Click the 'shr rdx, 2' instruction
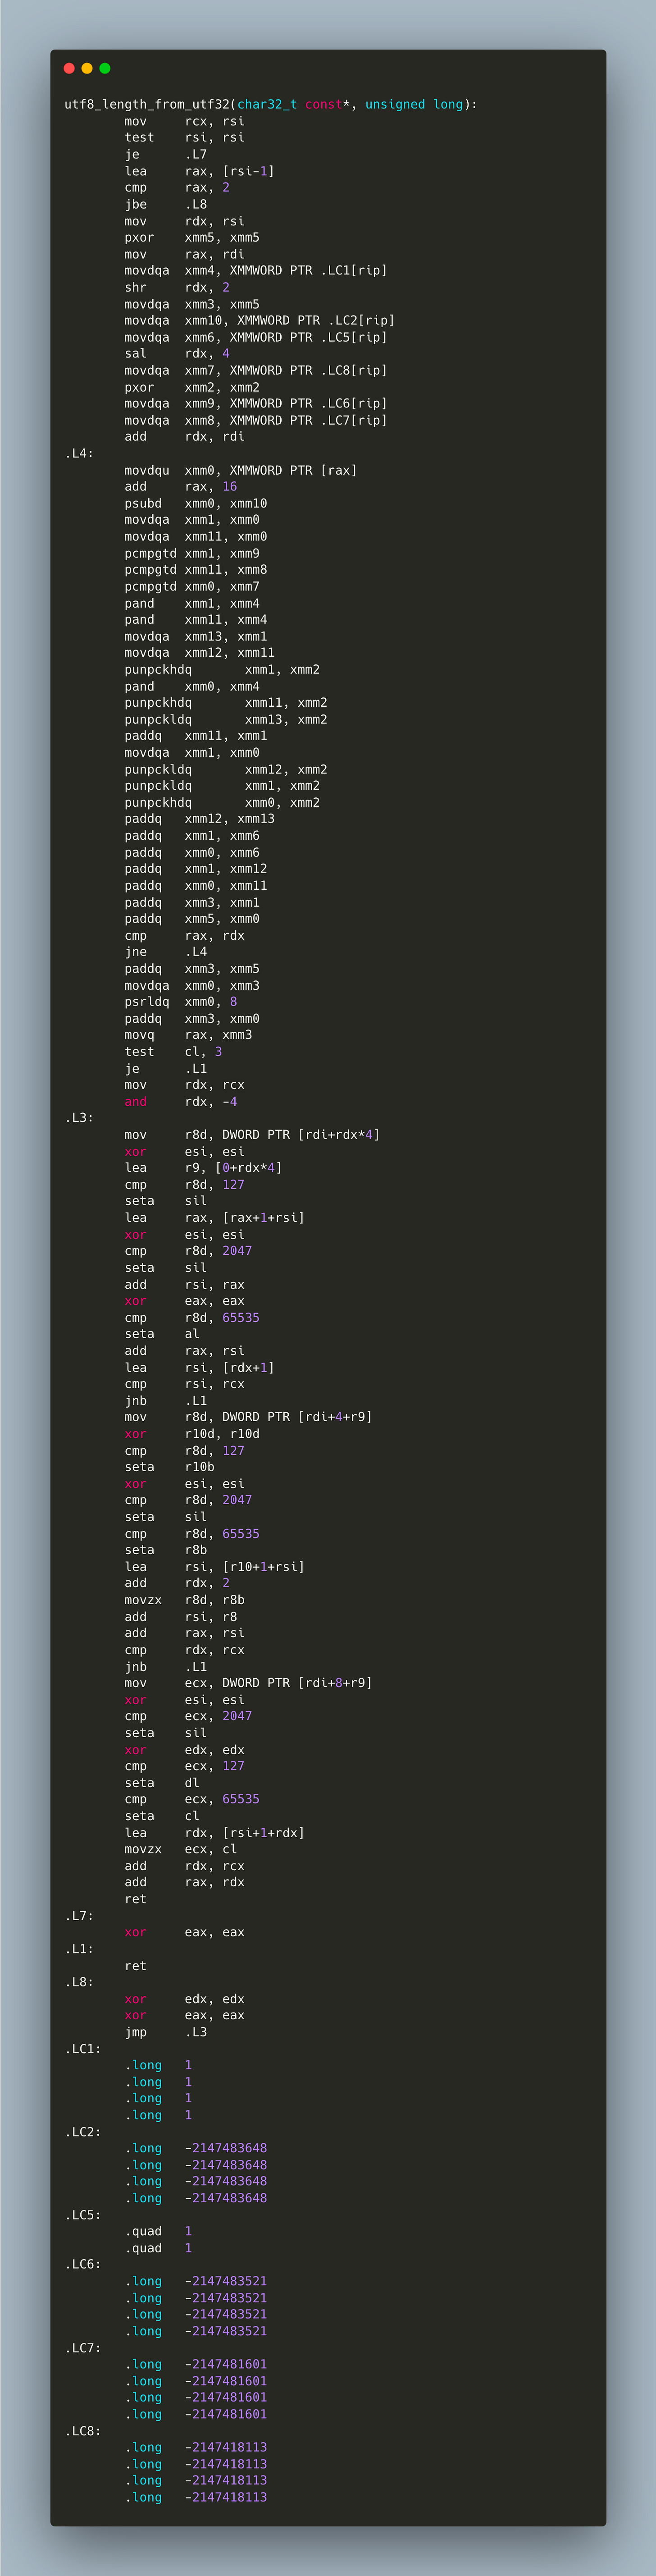 [x=177, y=287]
